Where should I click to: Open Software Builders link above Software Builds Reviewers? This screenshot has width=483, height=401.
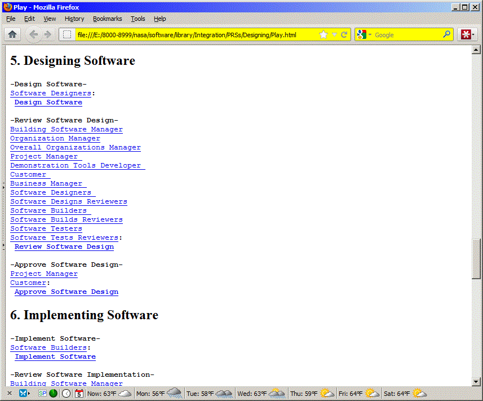[x=51, y=210]
